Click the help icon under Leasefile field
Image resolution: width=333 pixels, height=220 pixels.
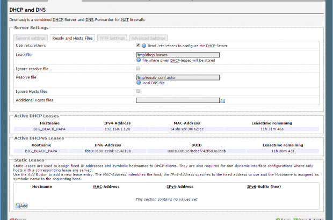(x=139, y=60)
